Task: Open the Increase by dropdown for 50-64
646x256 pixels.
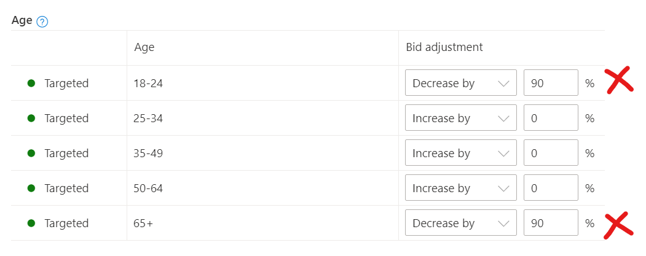Action: tap(460, 188)
